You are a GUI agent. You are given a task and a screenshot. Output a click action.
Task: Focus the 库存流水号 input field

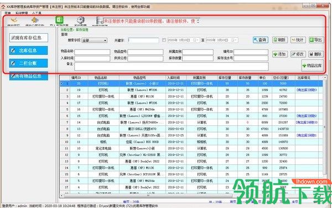(x=251, y=58)
